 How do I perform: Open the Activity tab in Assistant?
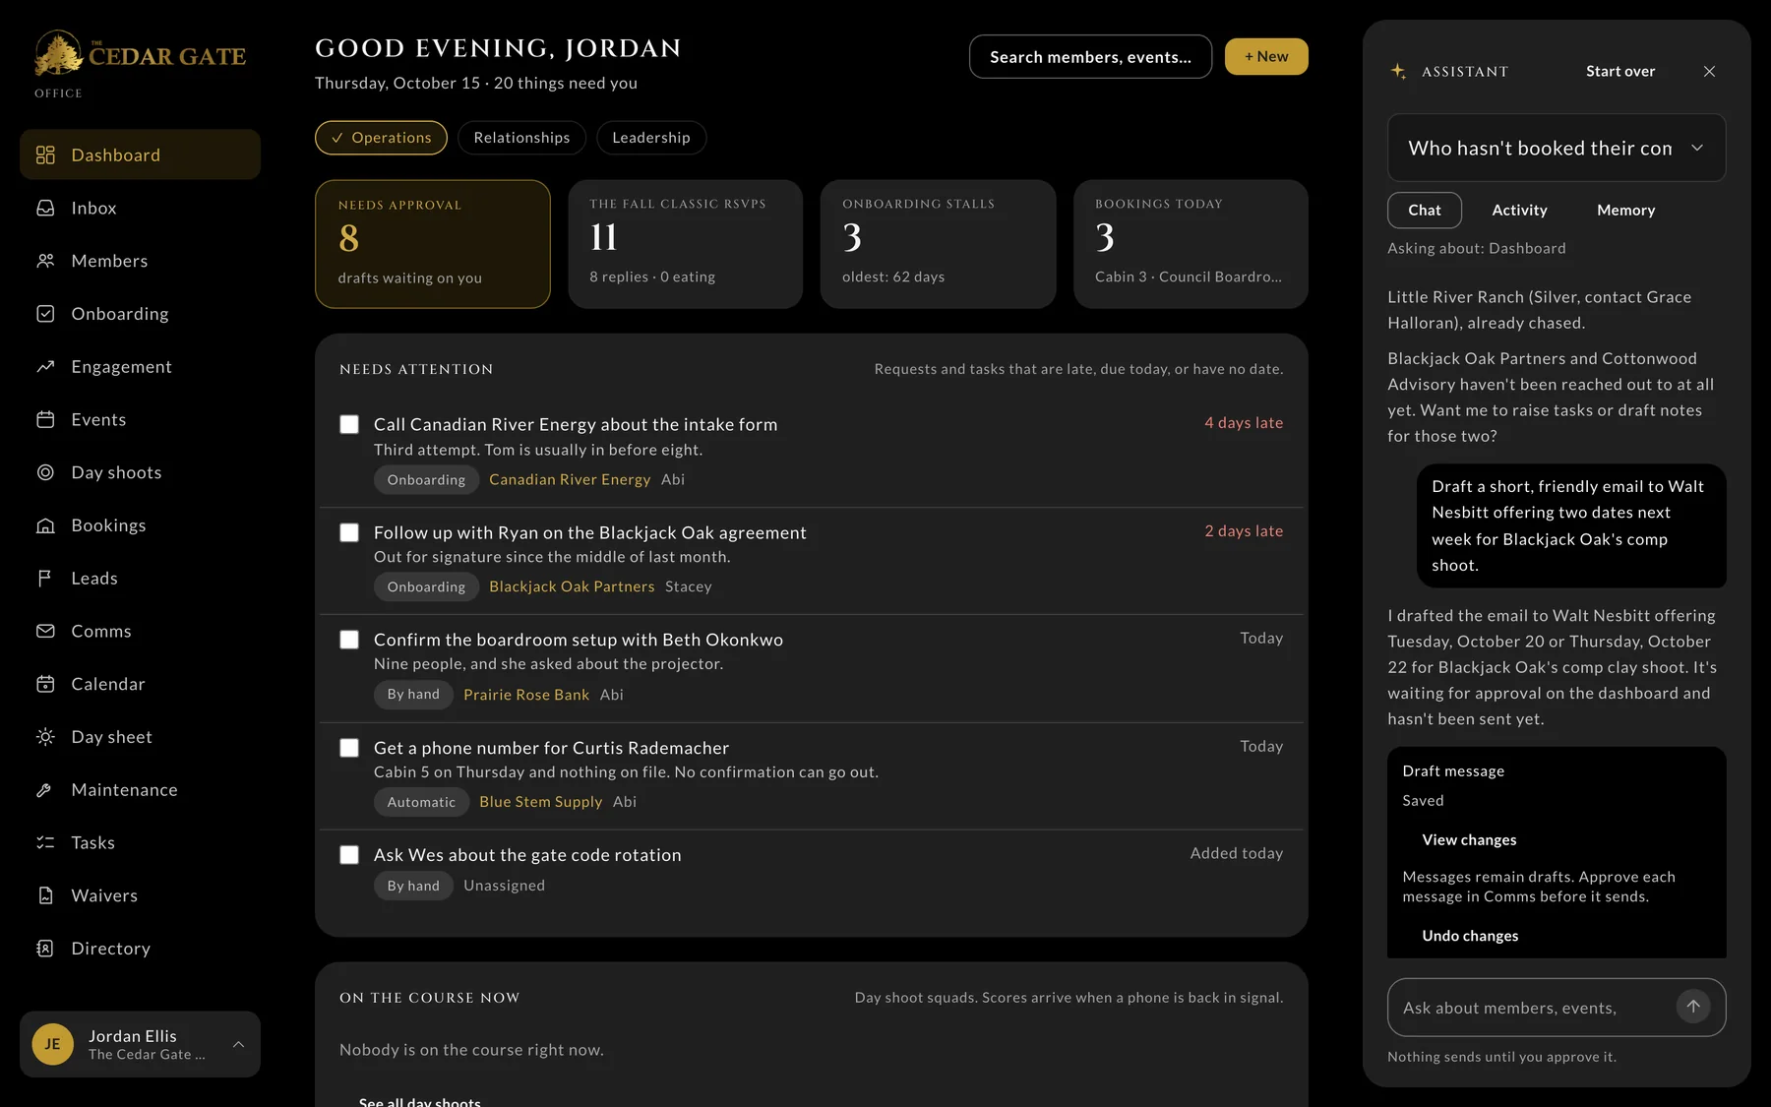(x=1519, y=211)
